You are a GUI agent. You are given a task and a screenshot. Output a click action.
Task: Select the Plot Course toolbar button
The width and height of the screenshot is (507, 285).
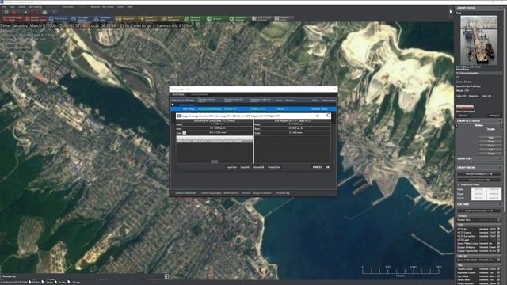59,19
